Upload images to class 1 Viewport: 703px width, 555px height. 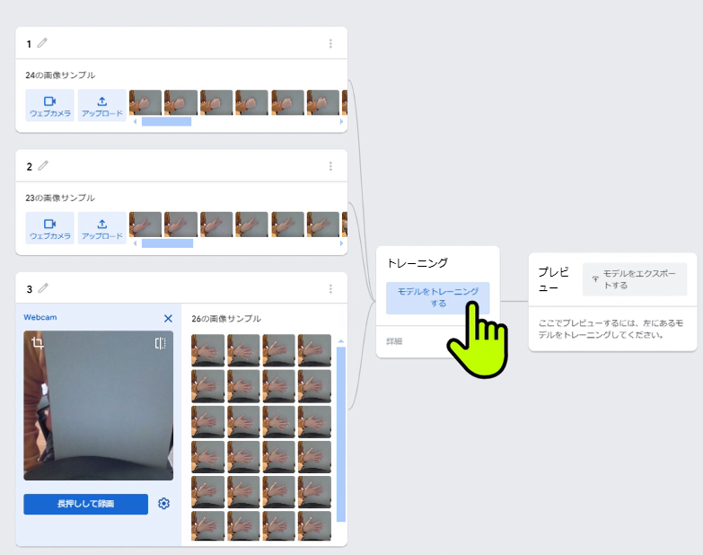point(102,105)
